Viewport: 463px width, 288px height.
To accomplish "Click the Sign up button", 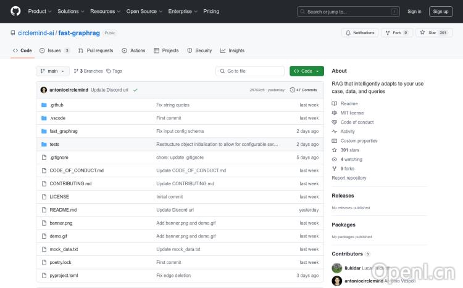I will pyautogui.click(x=441, y=12).
